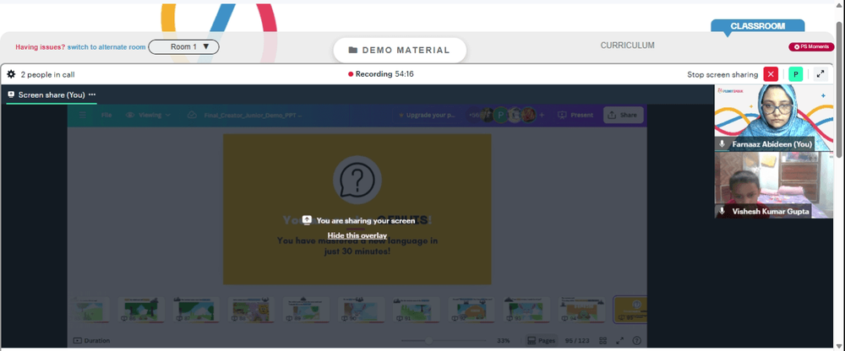
Task: Select Screen share (You) tab
Action: coord(52,94)
